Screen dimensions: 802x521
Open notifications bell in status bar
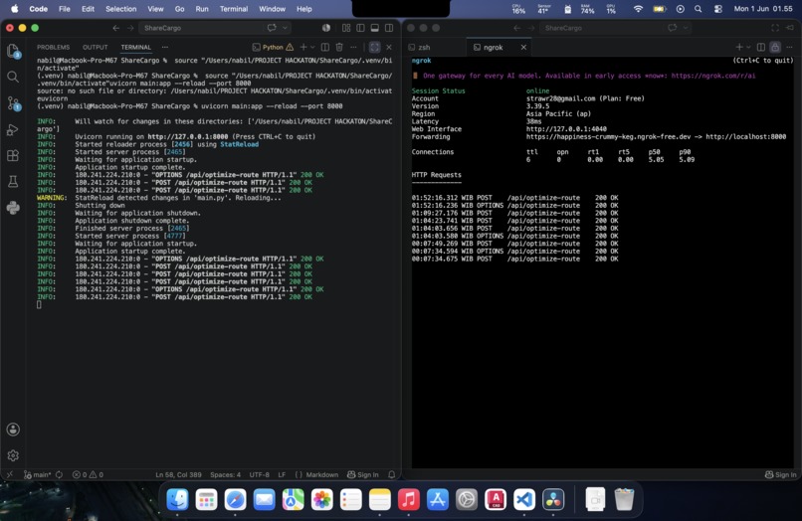click(392, 474)
